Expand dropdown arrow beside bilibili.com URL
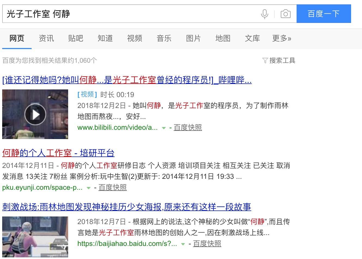Image resolution: width=362 pixels, height=259 pixels. (164, 128)
